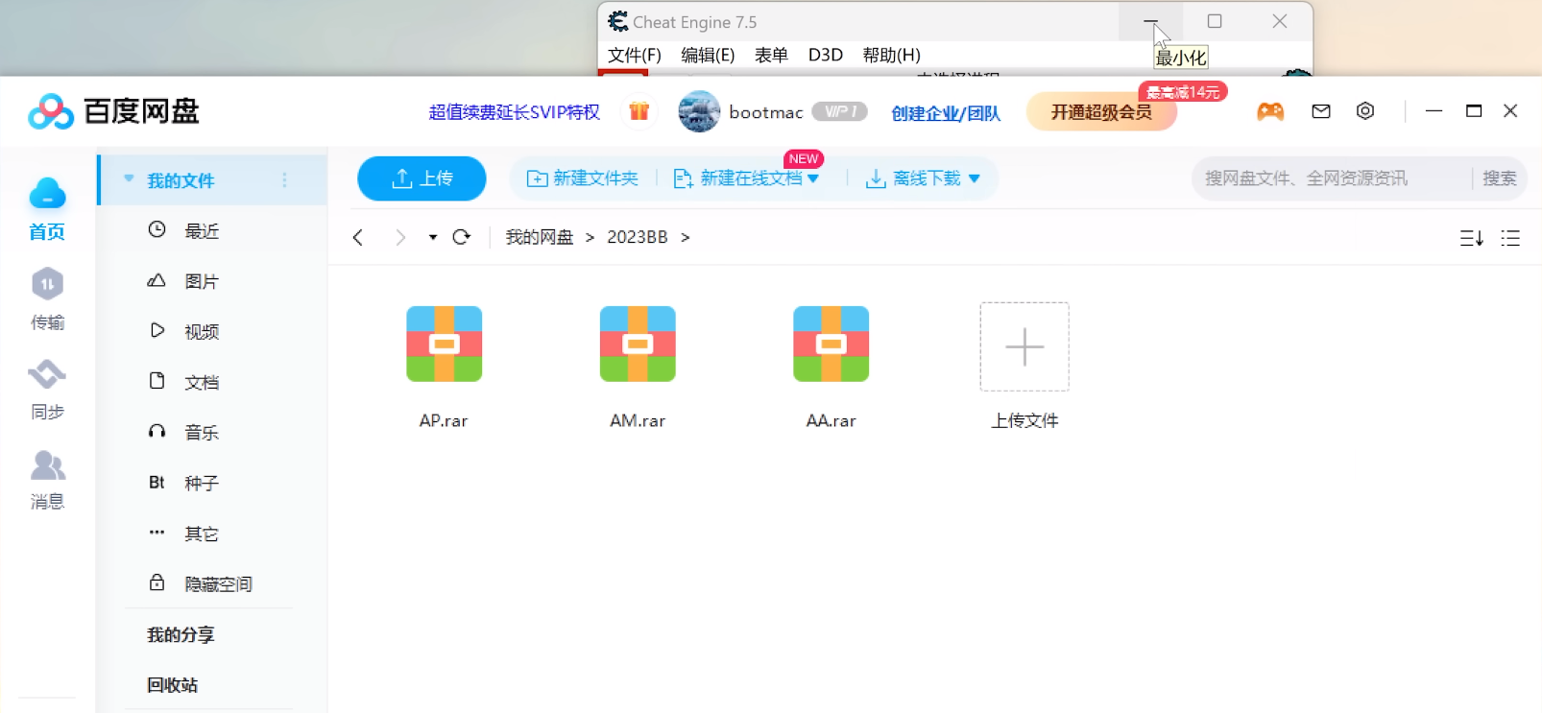This screenshot has height=713, width=1542.
Task: Click the blue 上传 upload button
Action: 422,178
